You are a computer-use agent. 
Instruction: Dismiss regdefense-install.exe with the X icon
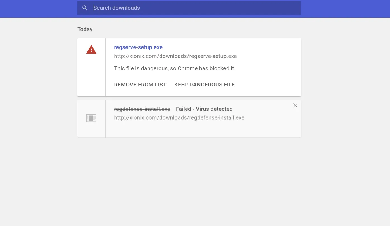[295, 105]
